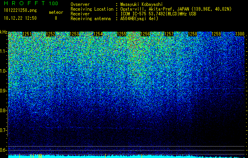Click the 1252 time marker
The width and height of the screenshot is (248, 158).
pos(50,34)
